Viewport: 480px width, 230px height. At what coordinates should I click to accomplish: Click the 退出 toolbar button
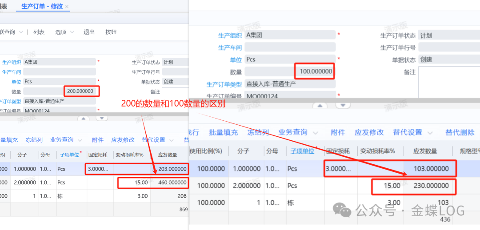[x=89, y=32]
